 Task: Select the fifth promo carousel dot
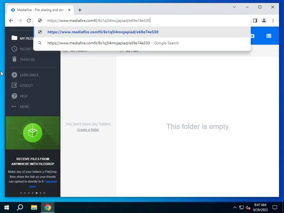tap(37, 193)
